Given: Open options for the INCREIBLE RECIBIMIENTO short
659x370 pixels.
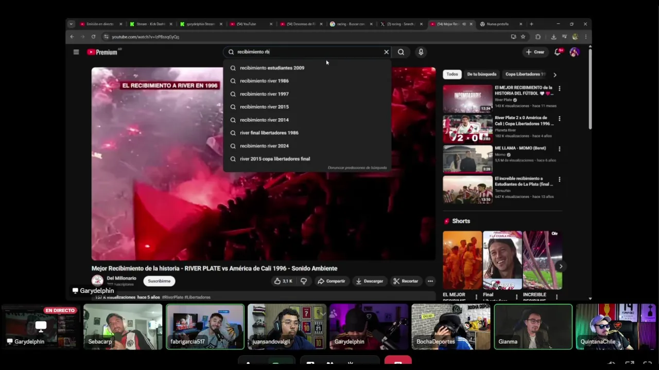Looking at the screenshot, I should coord(557,297).
